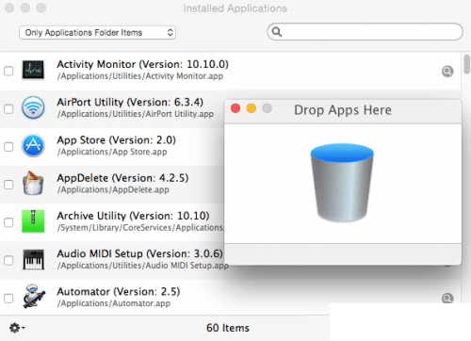Click the search magnifying glass icon

(x=277, y=32)
